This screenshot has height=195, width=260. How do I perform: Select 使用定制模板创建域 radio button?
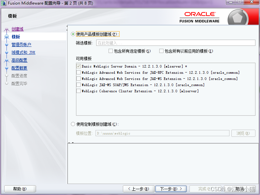point(73,124)
